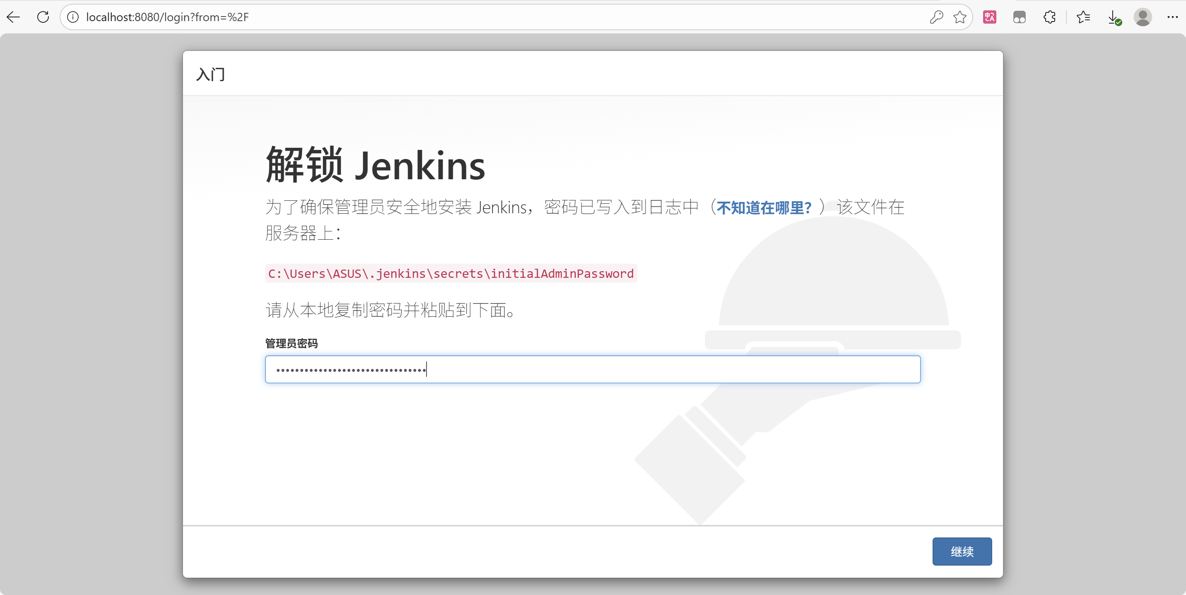This screenshot has width=1186, height=595.
Task: Open the Favorites list icon
Action: coord(1083,17)
